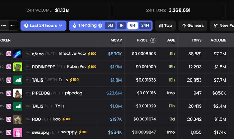Click the Uniswap icon in TALIS /ETH row
Screen dimensions: 234x139
(9, 106)
